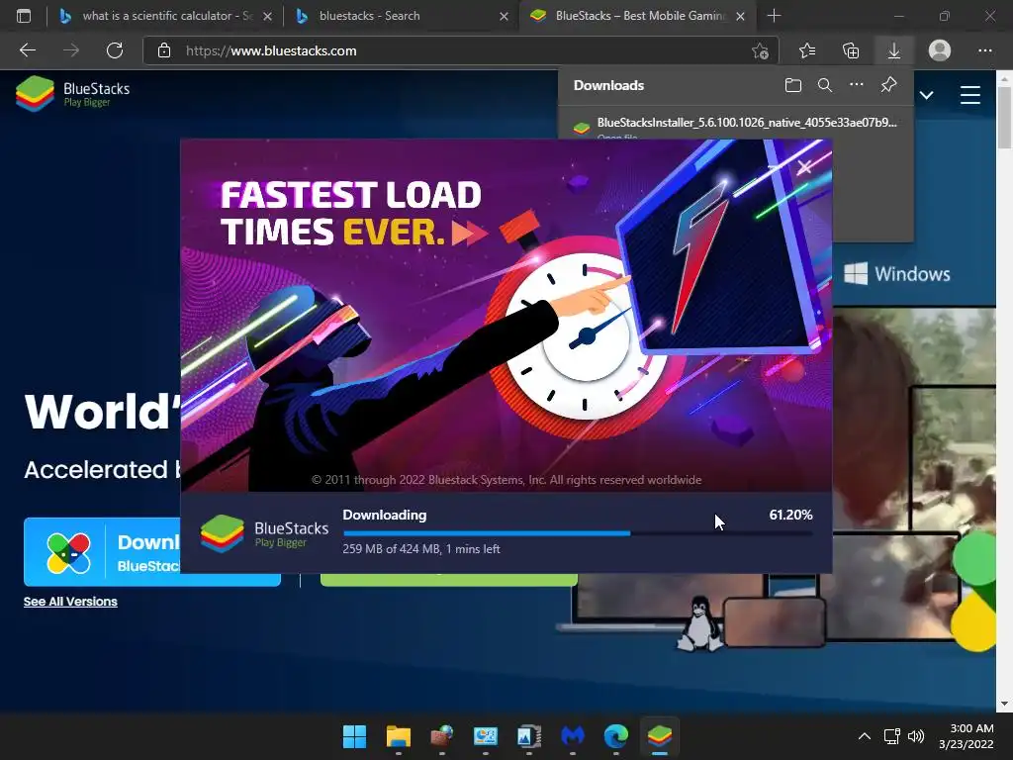Open the volume tray icon

(915, 736)
